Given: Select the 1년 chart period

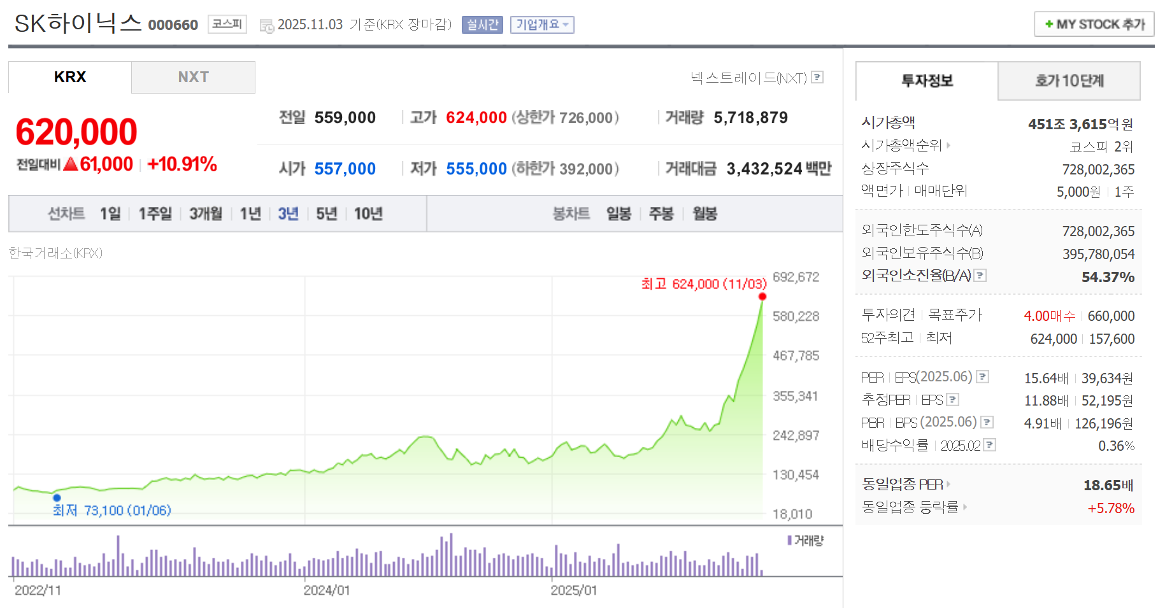Looking at the screenshot, I should click(250, 214).
